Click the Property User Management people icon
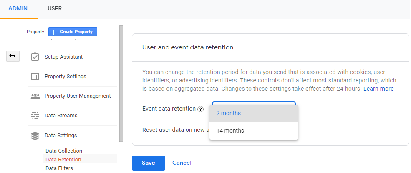411x173 pixels. pos(35,96)
